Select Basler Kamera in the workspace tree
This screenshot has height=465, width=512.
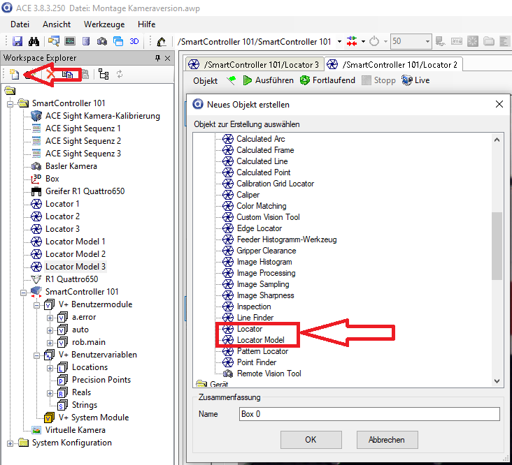71,166
